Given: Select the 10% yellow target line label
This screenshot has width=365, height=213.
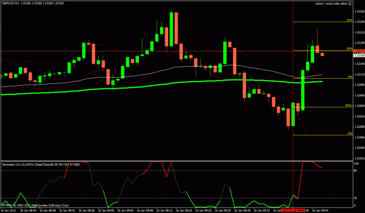Looking at the screenshot, I should tap(349, 48).
